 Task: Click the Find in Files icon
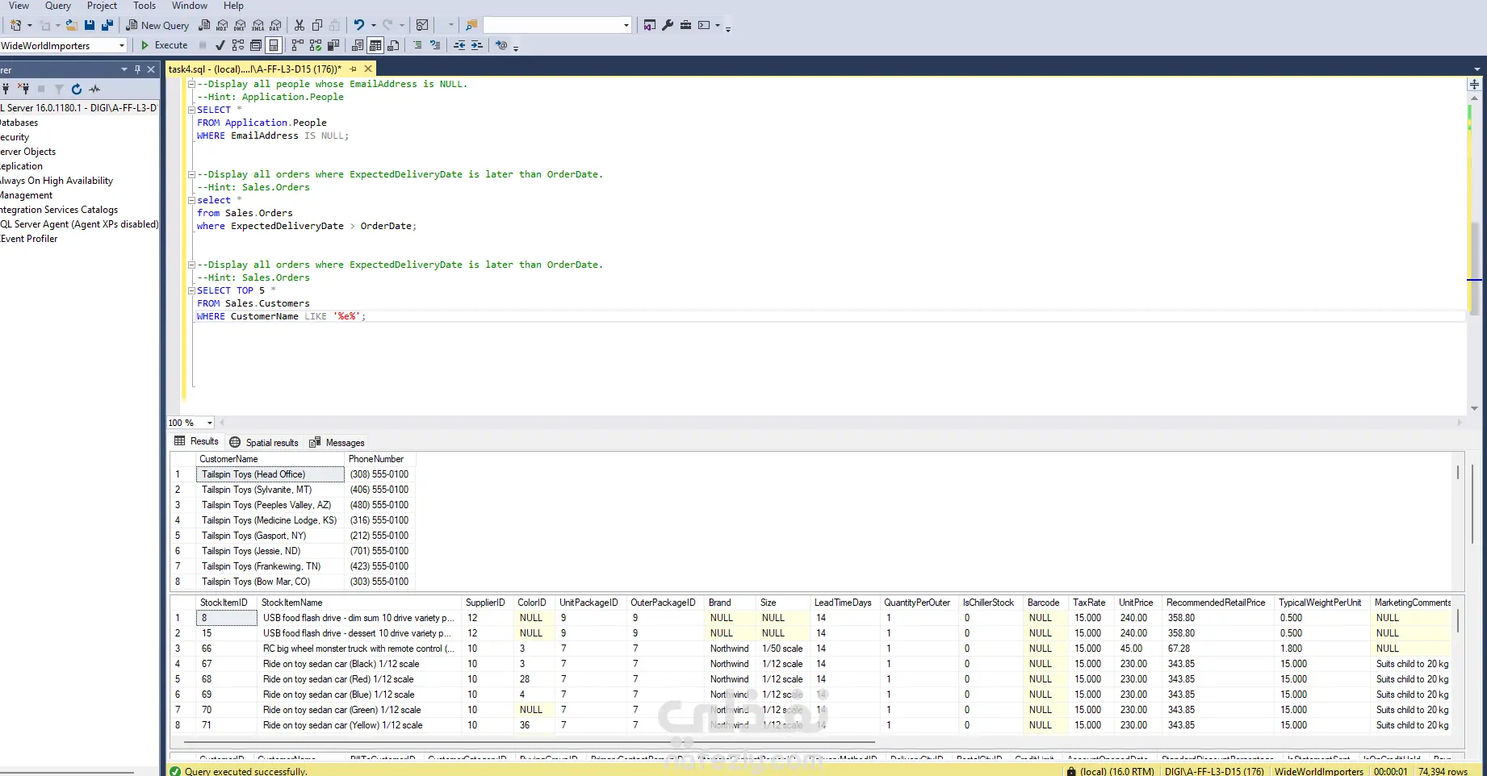[471, 25]
